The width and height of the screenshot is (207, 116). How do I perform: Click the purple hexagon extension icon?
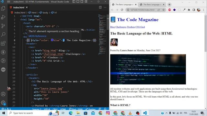click(x=174, y=10)
